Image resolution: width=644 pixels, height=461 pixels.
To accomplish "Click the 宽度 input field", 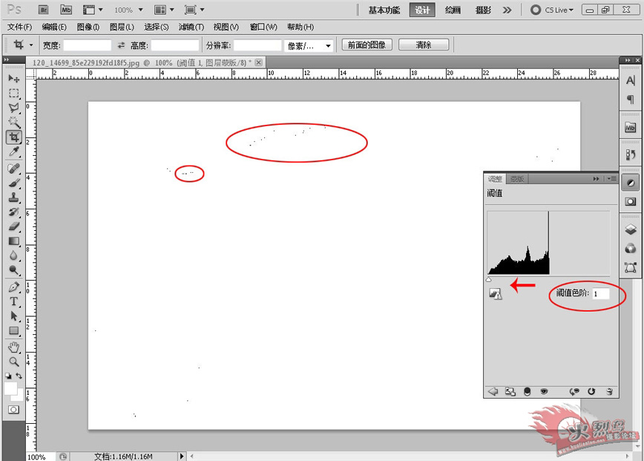I will 87,45.
